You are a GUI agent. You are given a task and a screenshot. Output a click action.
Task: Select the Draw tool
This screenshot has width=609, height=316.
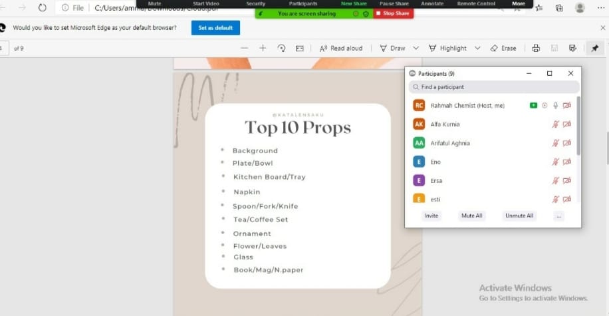(393, 48)
